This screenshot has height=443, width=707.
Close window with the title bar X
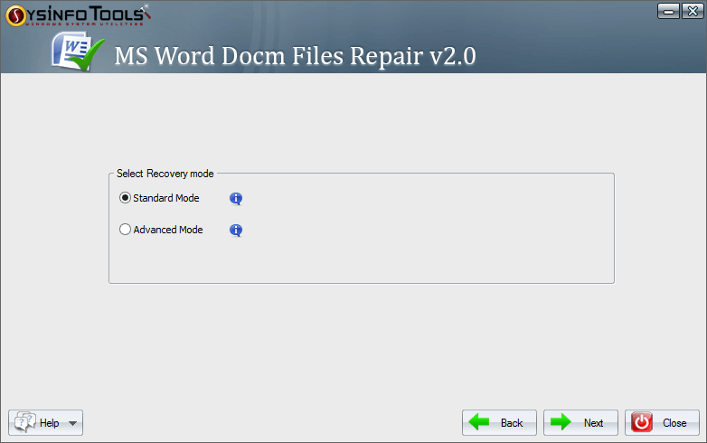click(693, 11)
